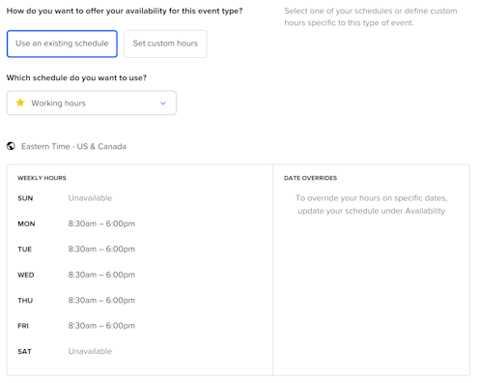The image size is (479, 383).
Task: Click the DATE OVERRIDES heading
Action: pos(310,178)
